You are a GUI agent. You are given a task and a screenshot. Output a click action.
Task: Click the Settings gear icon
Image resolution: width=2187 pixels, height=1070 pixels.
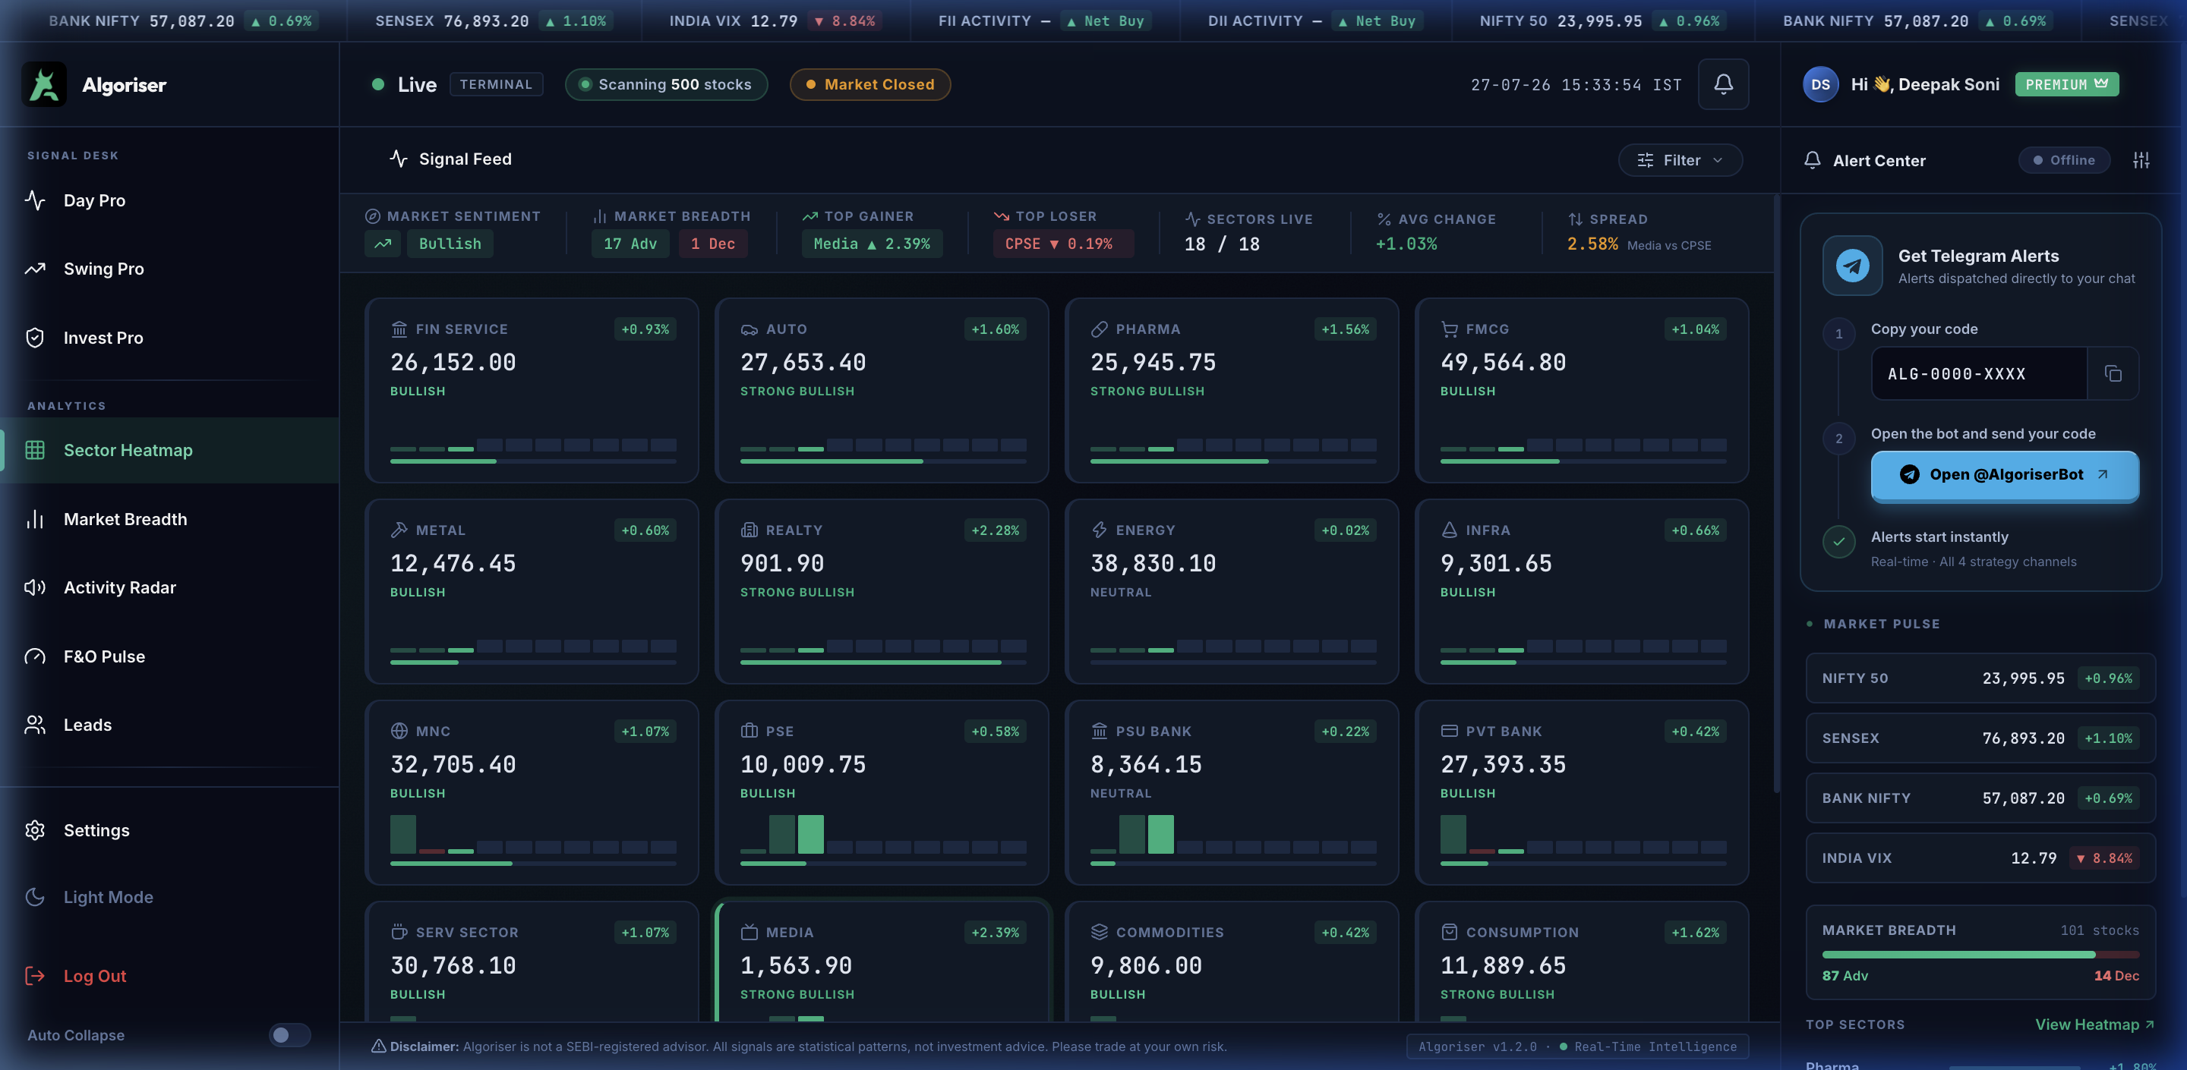click(35, 830)
